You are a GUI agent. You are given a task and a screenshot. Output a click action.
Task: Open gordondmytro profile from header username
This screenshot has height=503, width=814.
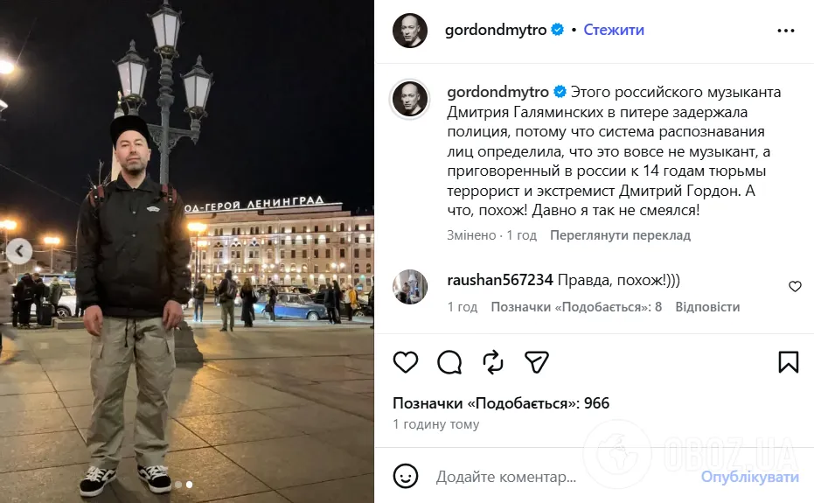point(495,30)
